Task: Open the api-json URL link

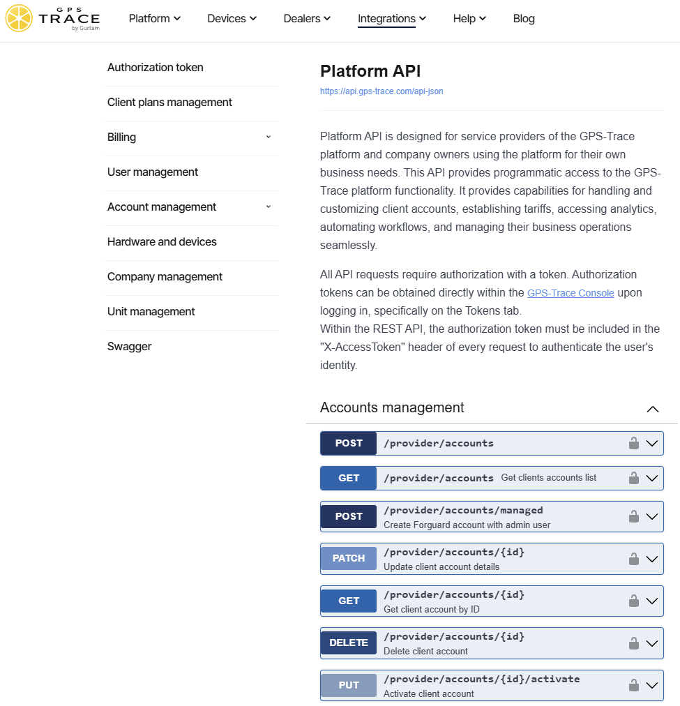Action: 381,91
